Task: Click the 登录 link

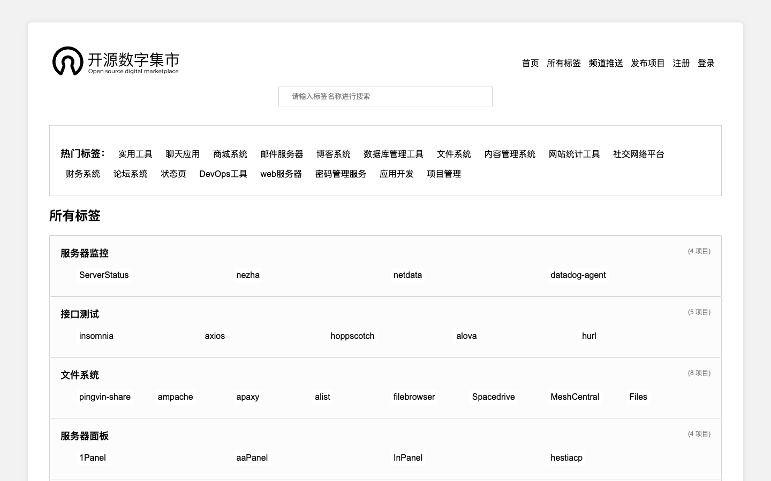Action: (x=706, y=63)
